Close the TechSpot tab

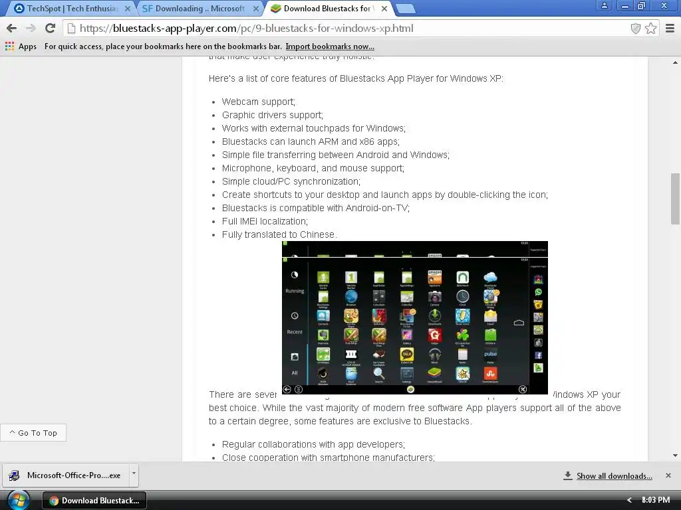point(127,9)
